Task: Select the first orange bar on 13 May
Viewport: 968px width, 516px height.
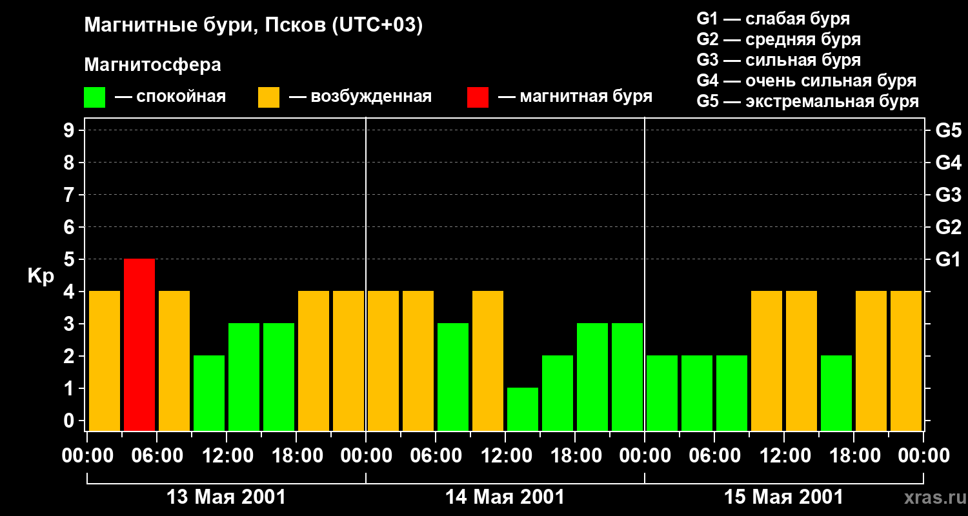Action: coord(105,361)
